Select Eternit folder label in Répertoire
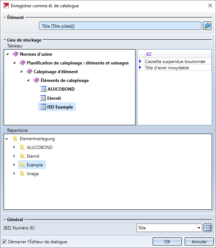This screenshot has width=216, height=248. coord(33,156)
